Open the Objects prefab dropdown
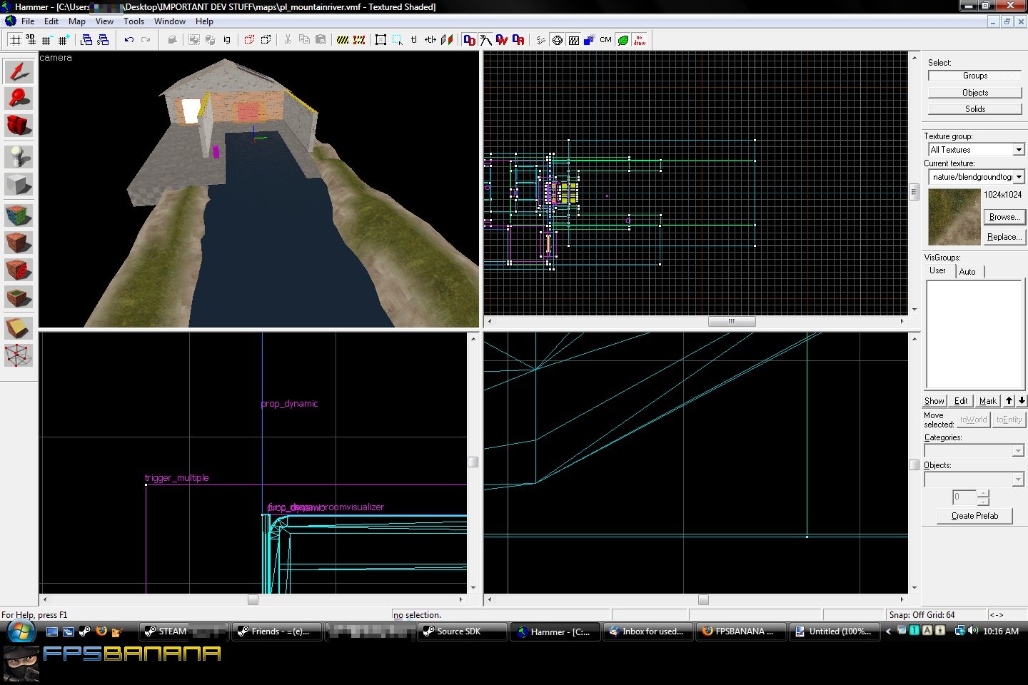The image size is (1028, 685). tap(1018, 479)
